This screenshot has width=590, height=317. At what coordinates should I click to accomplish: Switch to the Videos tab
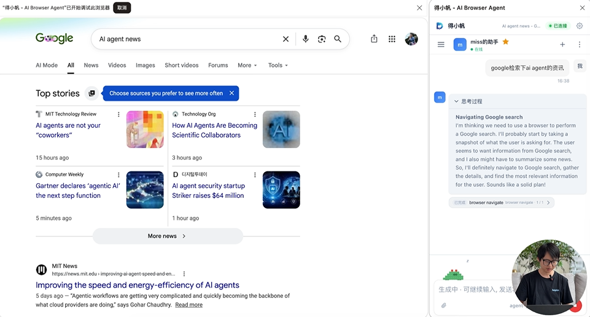117,65
